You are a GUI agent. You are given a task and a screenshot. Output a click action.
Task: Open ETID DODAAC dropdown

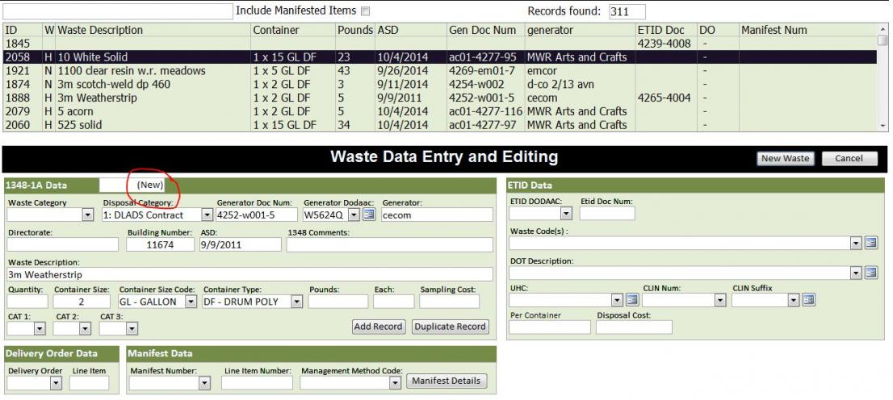pos(566,214)
